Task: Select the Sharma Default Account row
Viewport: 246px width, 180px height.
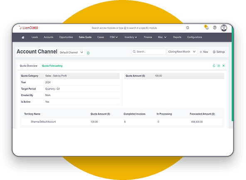Action: [x=122, y=122]
